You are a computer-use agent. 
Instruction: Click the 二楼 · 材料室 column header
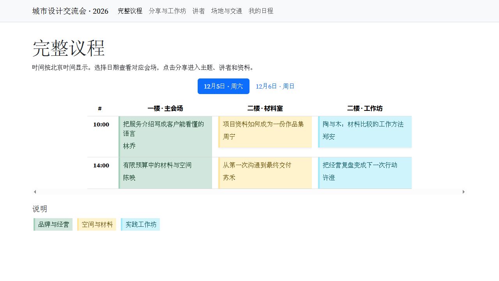(265, 108)
